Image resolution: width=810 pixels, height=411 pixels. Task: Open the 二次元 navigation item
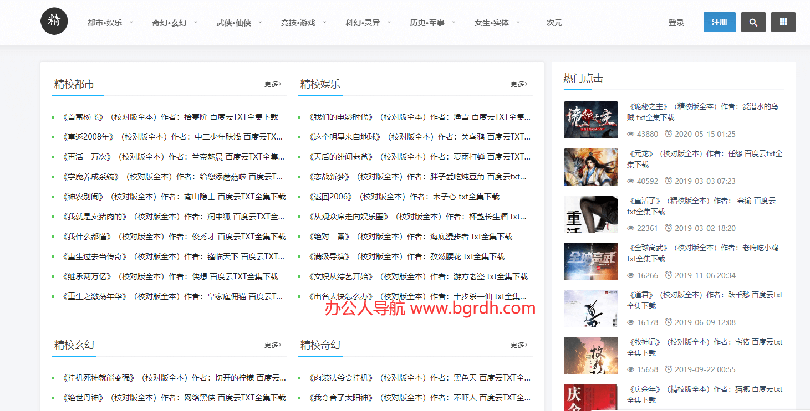pos(550,23)
